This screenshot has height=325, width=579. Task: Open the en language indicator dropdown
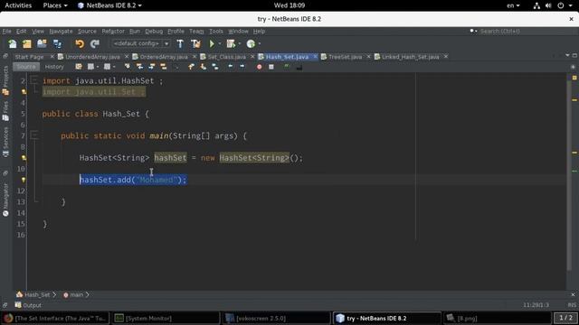tap(513, 5)
